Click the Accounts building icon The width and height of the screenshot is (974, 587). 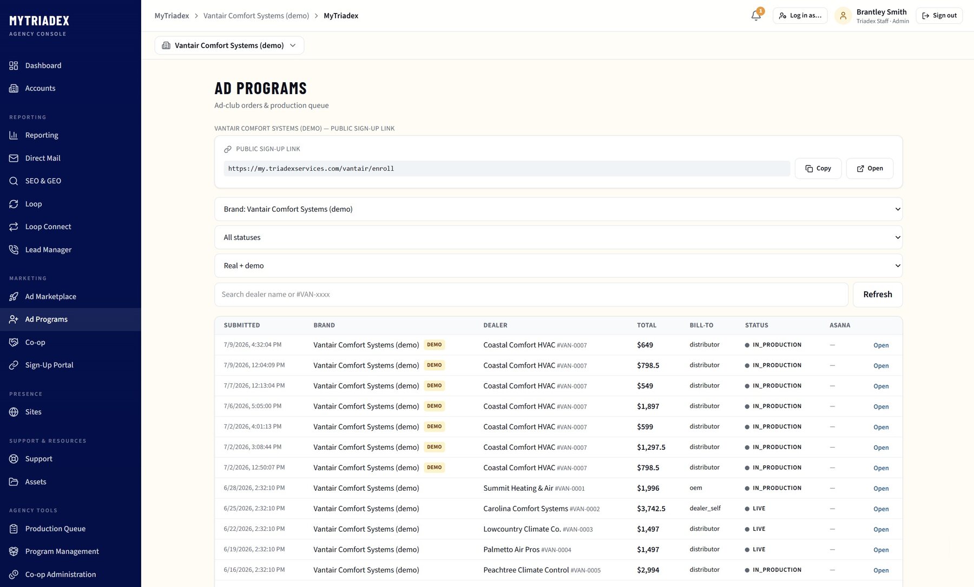coord(14,88)
